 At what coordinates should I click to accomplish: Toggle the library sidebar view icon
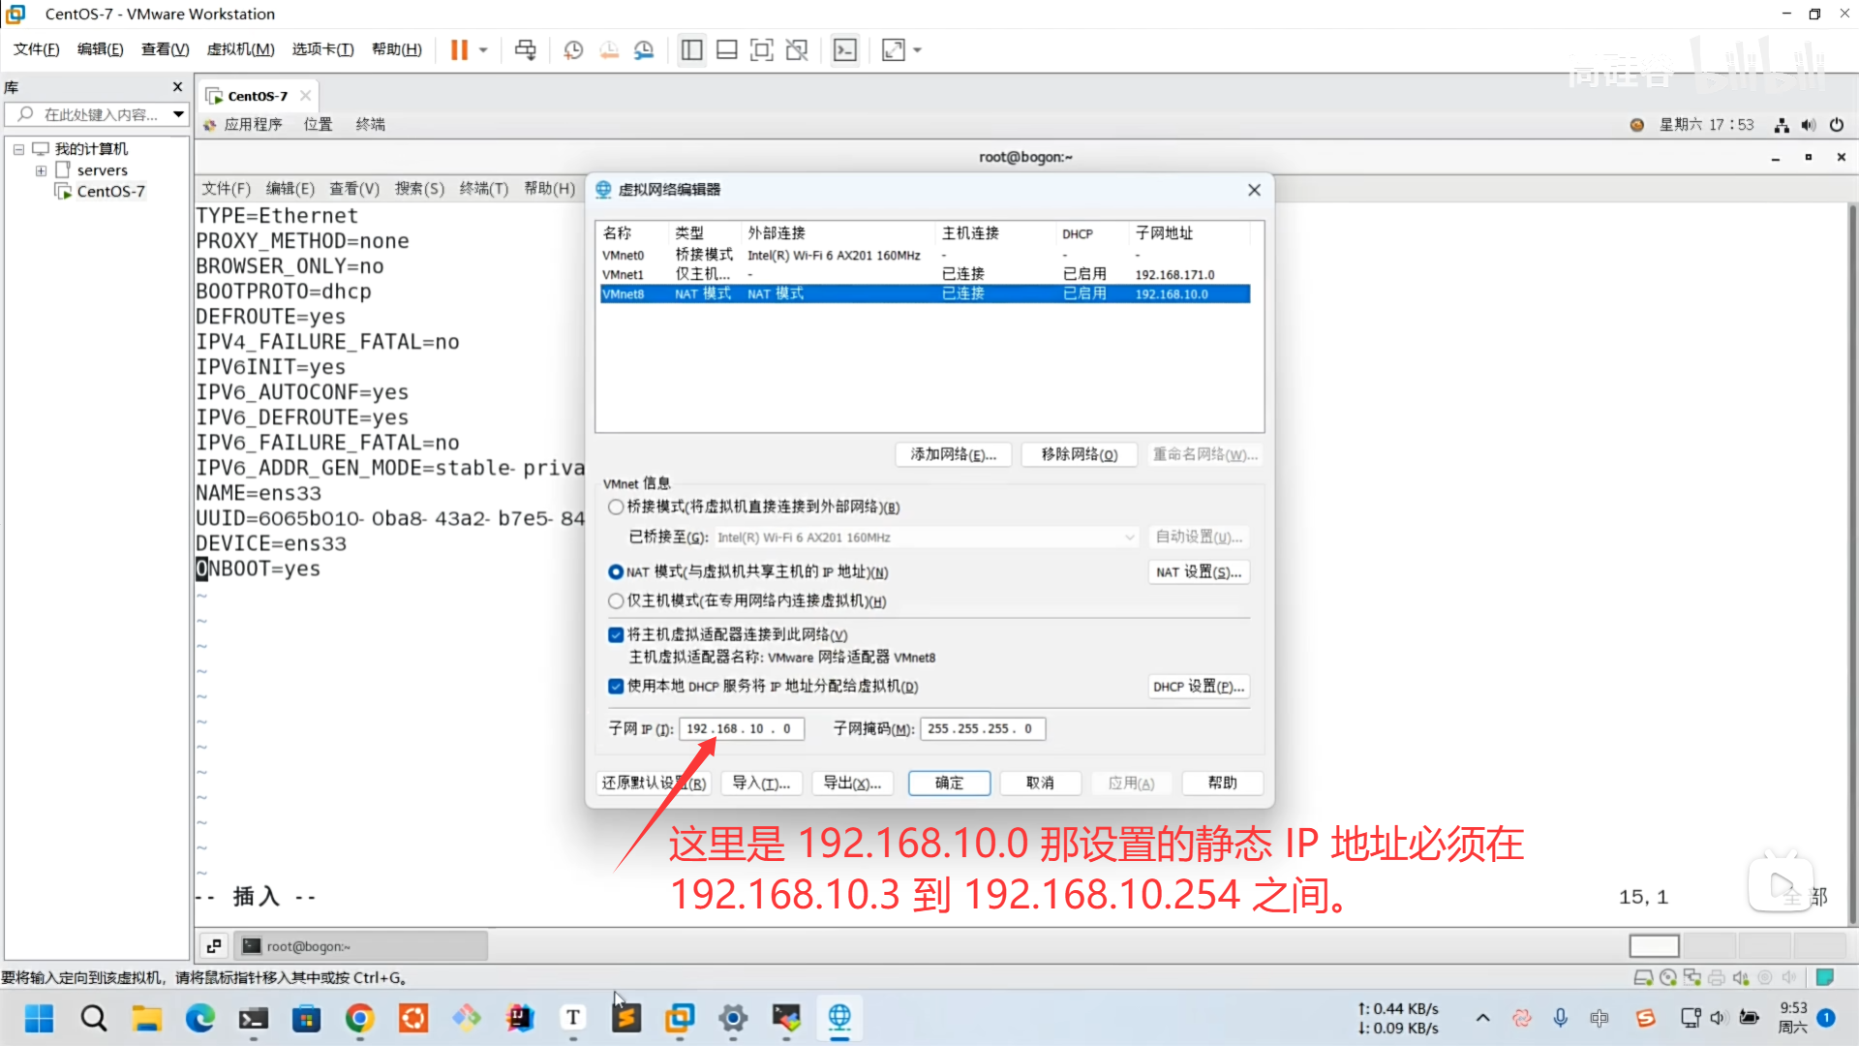click(691, 50)
